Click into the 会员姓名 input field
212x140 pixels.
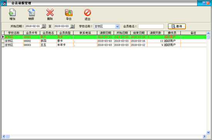[x=151, y=26]
